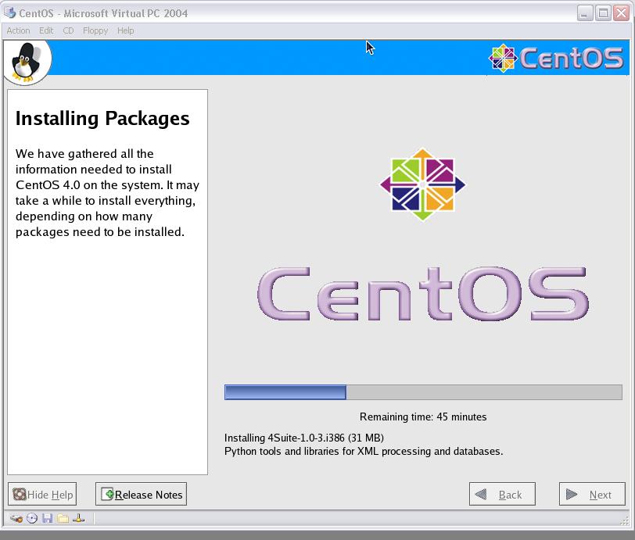Click the floppy disk status icon

pos(47,518)
